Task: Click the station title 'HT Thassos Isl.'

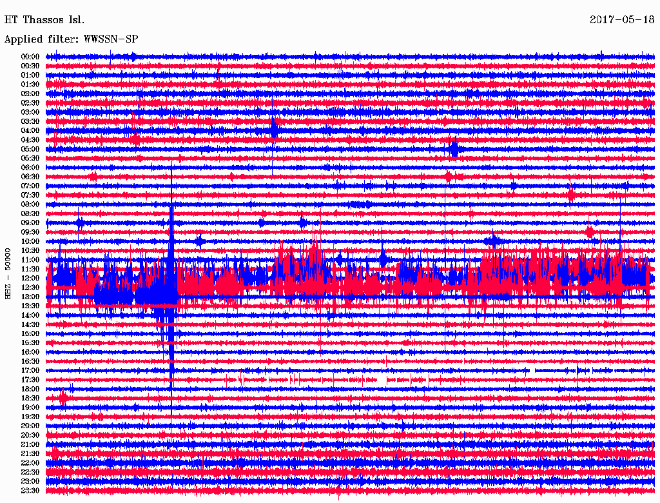Action: (x=44, y=20)
